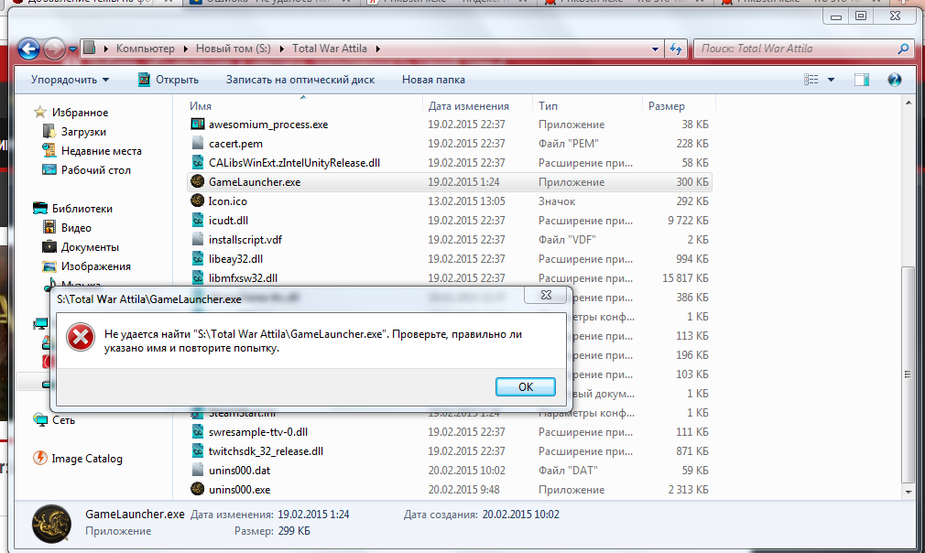Sort by the "Имя" column header
This screenshot has height=553, width=925.
(303, 105)
